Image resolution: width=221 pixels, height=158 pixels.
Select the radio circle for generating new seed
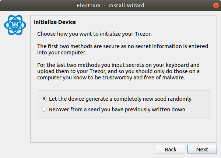(x=44, y=98)
